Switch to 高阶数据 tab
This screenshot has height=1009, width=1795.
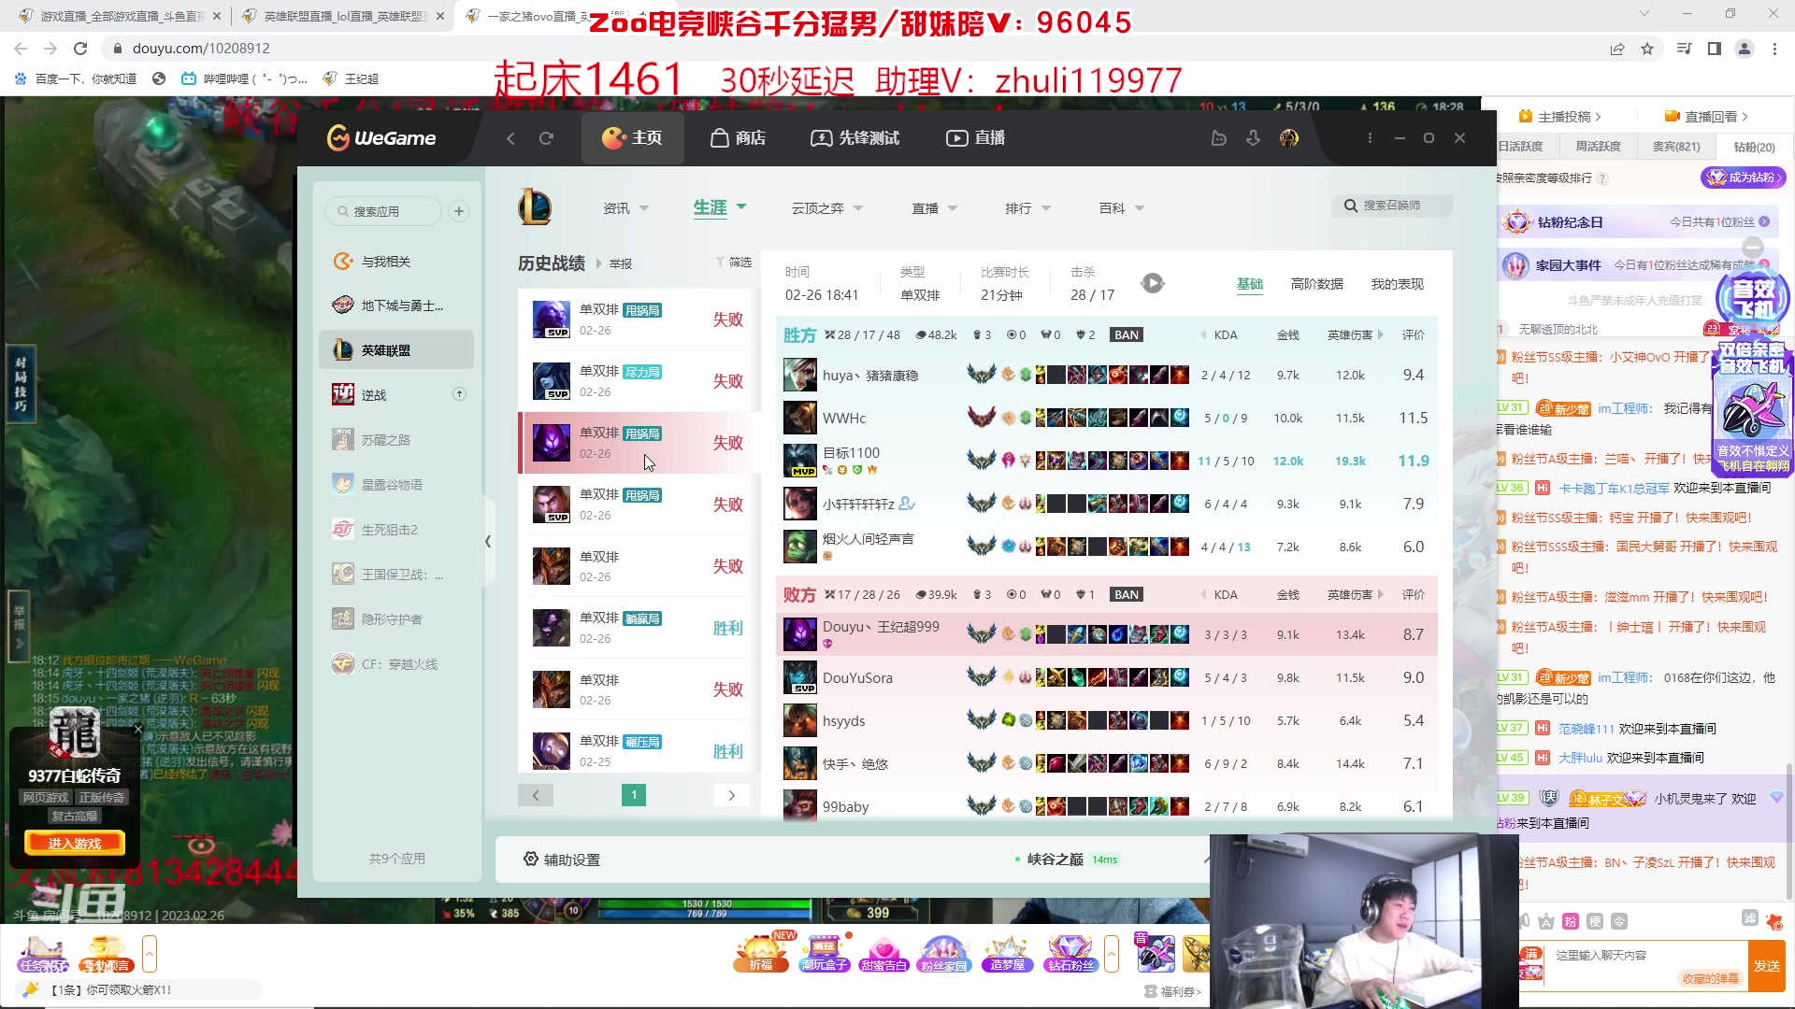pos(1316,284)
